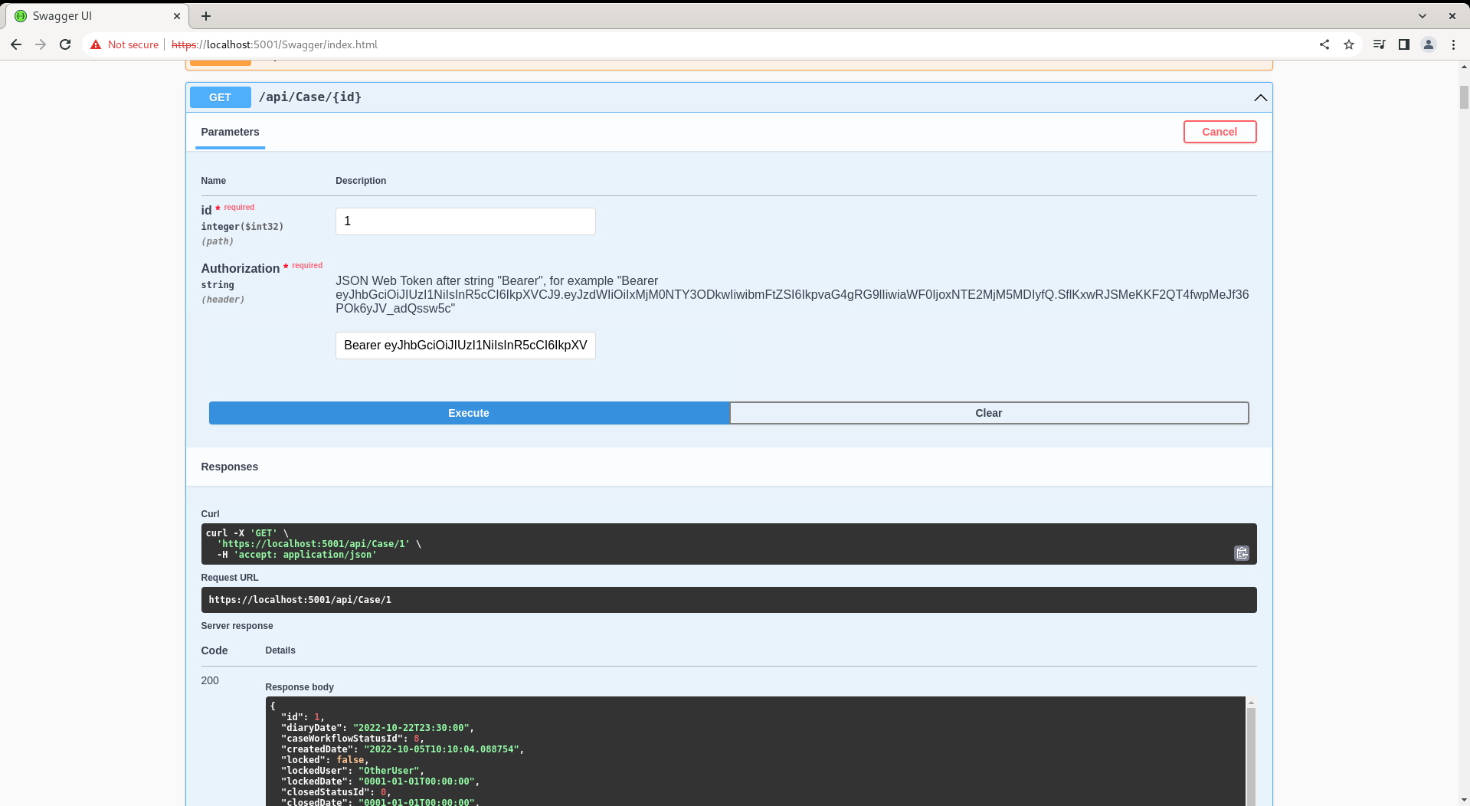The width and height of the screenshot is (1470, 806).
Task: Click the GET method badge
Action: [220, 97]
